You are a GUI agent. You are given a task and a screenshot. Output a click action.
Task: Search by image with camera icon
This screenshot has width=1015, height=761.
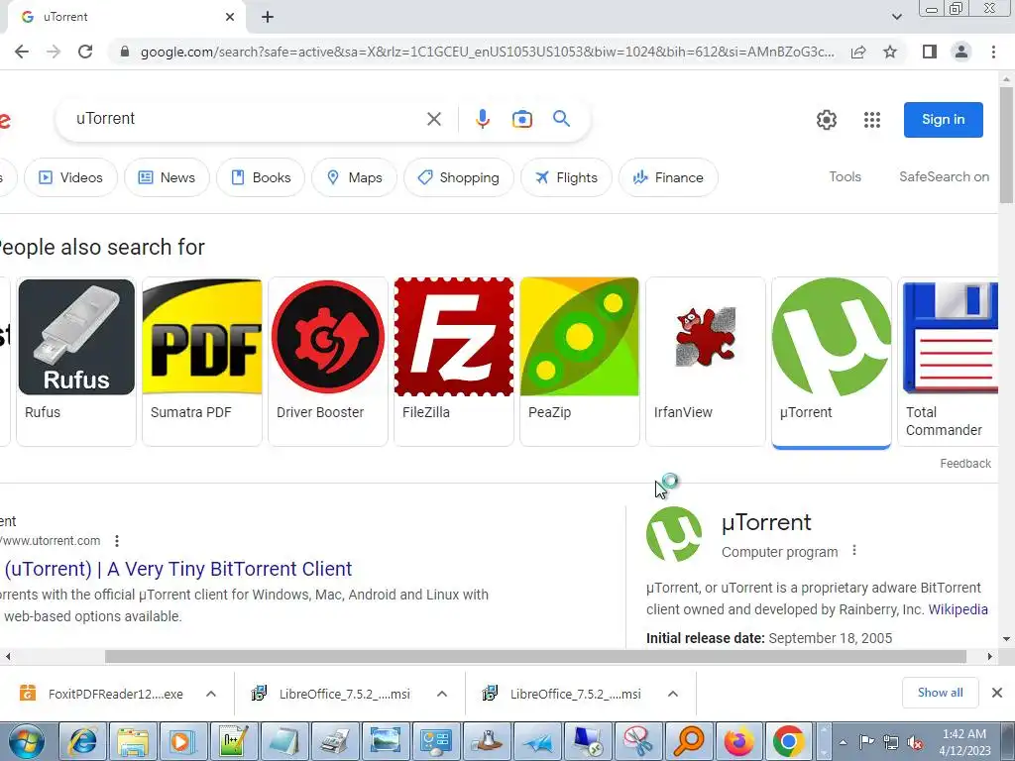[x=521, y=119]
